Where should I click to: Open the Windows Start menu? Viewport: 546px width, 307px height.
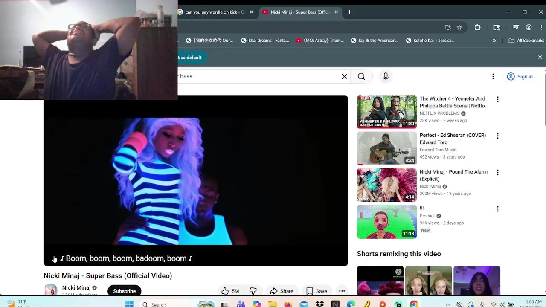(x=129, y=304)
